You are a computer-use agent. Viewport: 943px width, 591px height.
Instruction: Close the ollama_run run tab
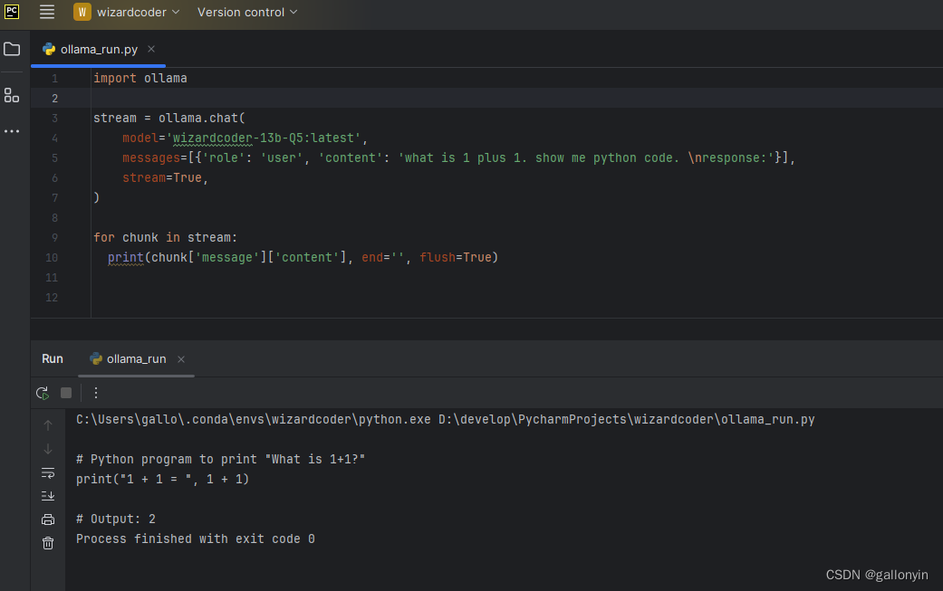tap(181, 359)
